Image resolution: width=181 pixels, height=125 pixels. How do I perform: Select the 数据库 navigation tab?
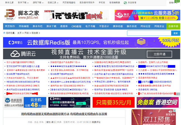(x=64, y=26)
